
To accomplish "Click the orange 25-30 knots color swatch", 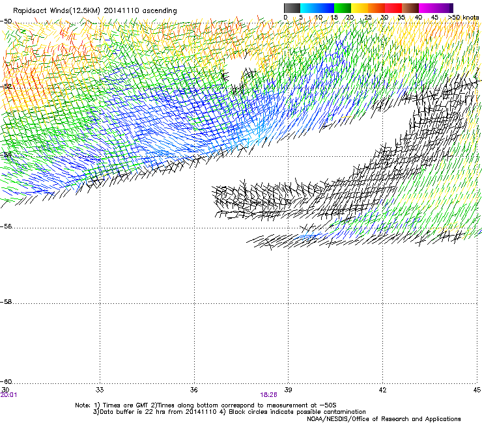I will [x=376, y=8].
